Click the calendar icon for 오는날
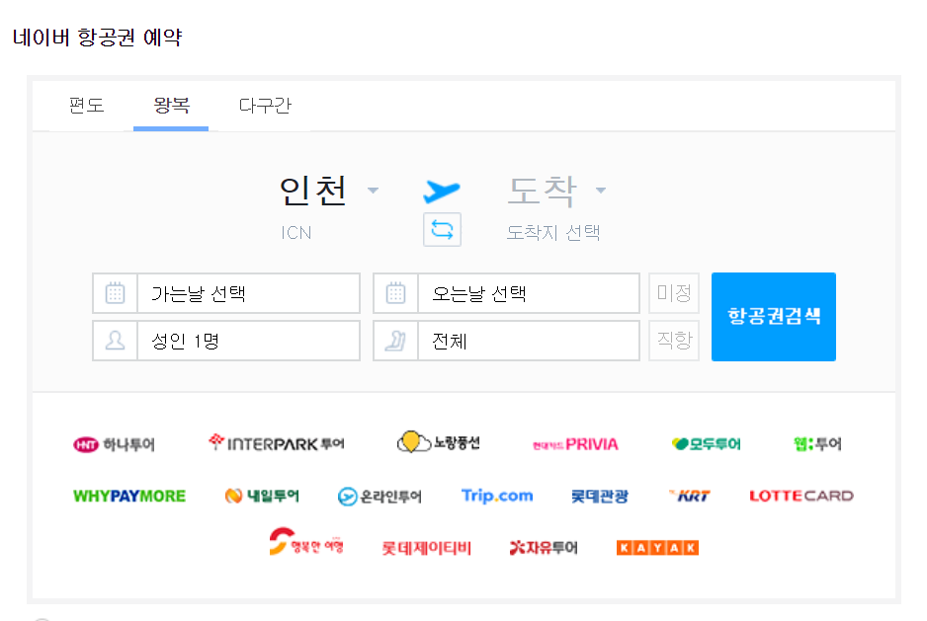 click(395, 293)
